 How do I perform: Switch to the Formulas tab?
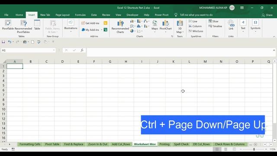click(80, 15)
